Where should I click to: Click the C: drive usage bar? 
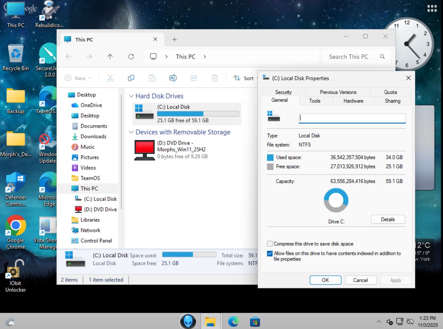198,114
